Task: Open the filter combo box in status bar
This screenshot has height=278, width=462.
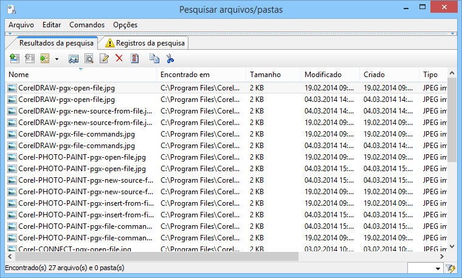Action: point(425,268)
